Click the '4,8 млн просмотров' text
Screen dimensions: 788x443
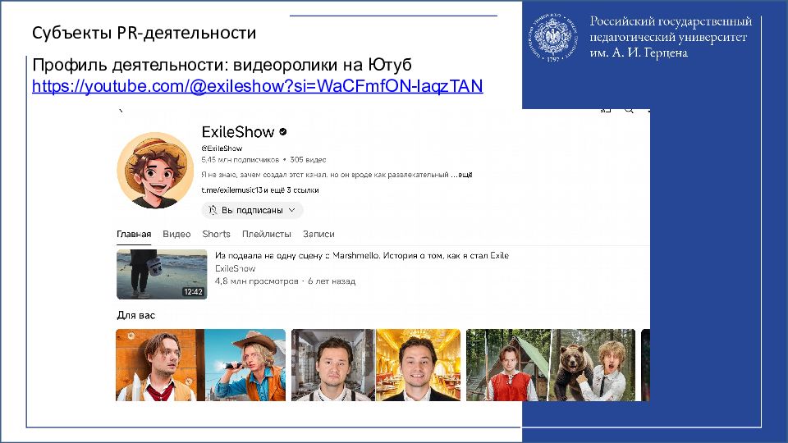[x=257, y=281]
